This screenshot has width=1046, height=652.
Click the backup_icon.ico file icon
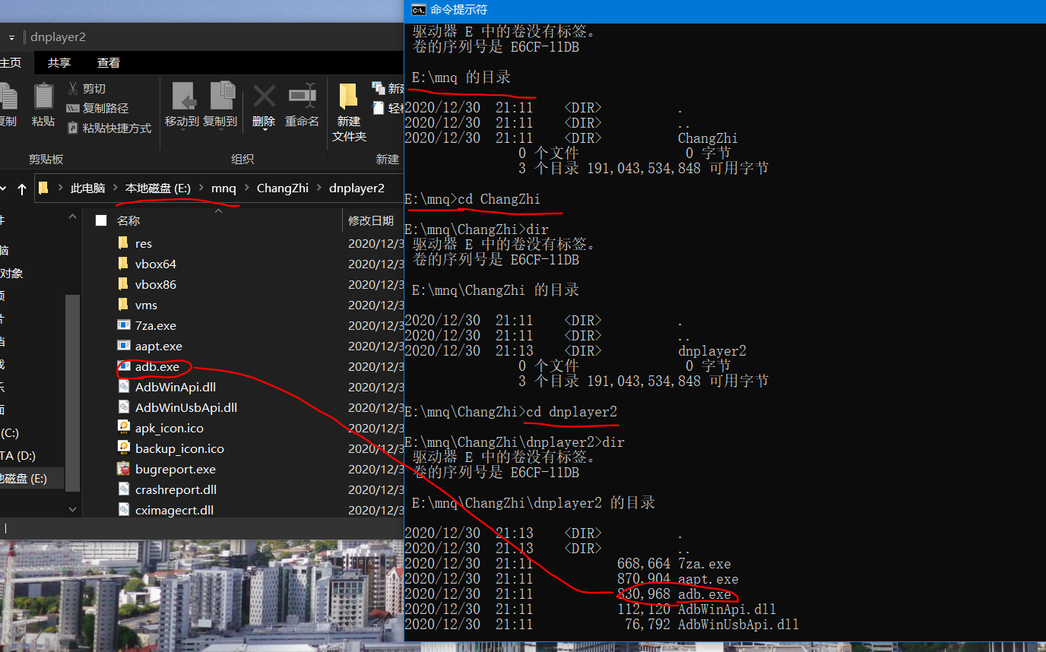(x=123, y=448)
